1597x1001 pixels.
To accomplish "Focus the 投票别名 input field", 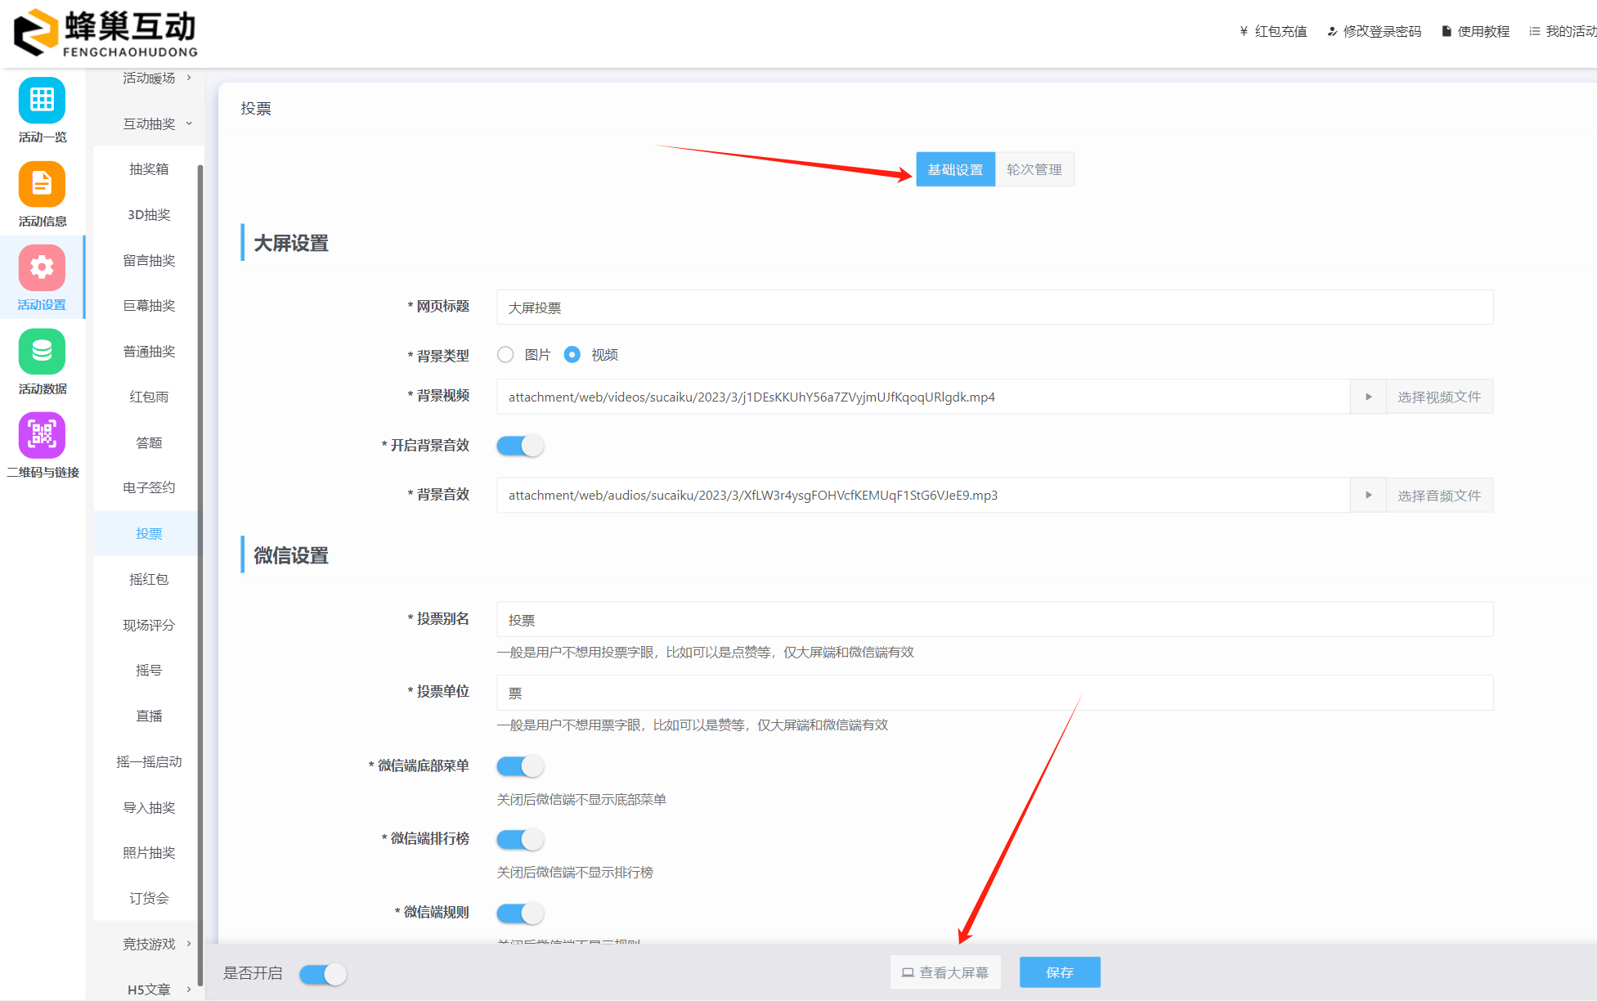I will [x=994, y=620].
